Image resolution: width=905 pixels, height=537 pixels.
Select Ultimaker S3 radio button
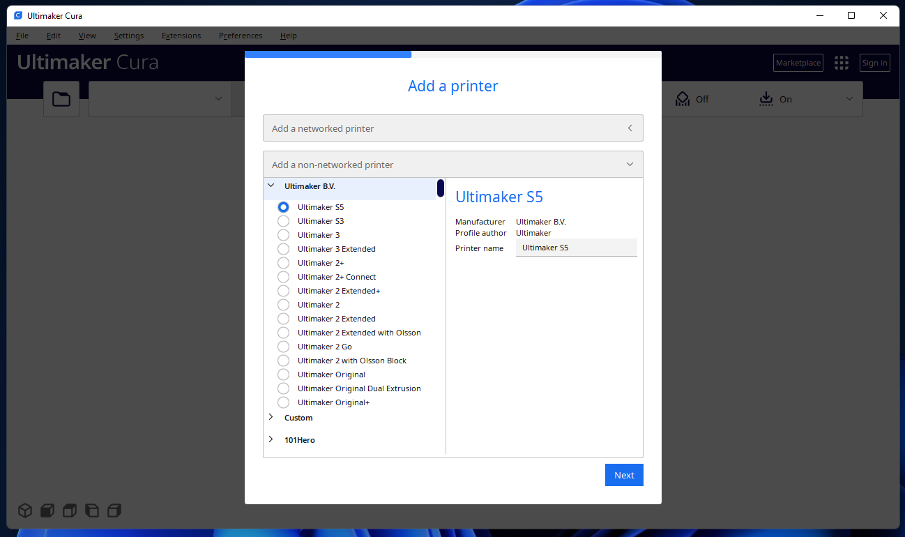[283, 221]
